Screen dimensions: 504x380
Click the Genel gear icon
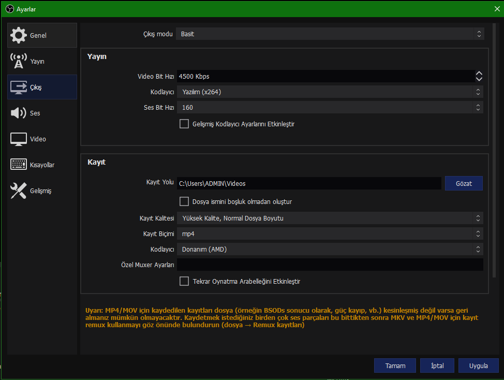click(x=18, y=35)
